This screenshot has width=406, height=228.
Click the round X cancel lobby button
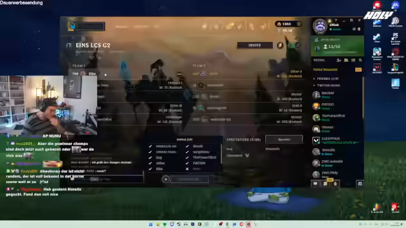coord(166,179)
